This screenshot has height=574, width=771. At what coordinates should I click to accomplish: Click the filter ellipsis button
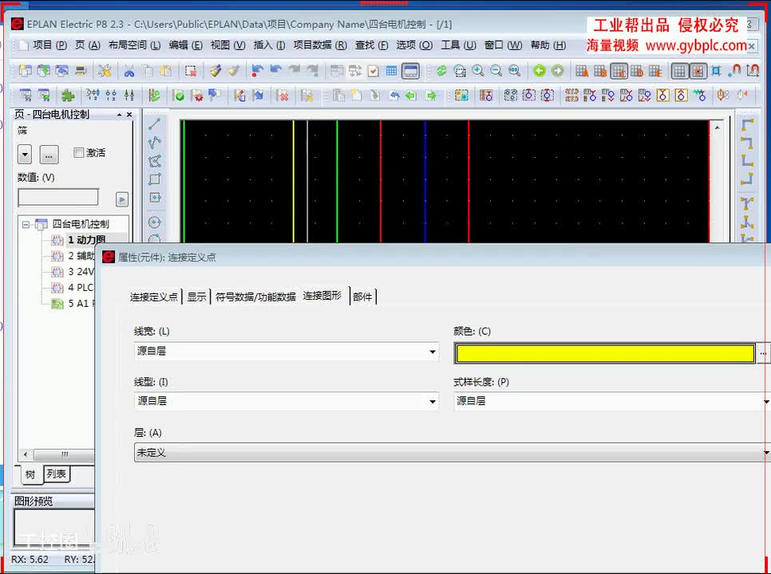[x=49, y=155]
